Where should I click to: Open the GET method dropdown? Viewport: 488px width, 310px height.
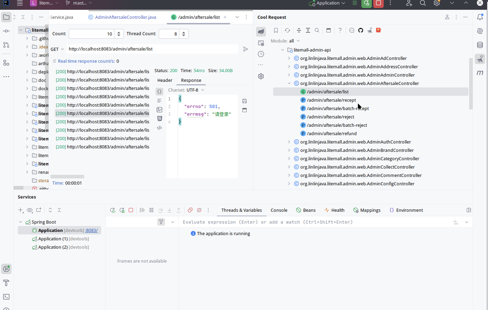click(x=58, y=49)
